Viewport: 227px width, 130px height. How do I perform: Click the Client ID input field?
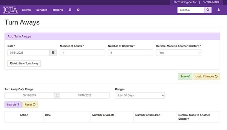tap(191, 10)
